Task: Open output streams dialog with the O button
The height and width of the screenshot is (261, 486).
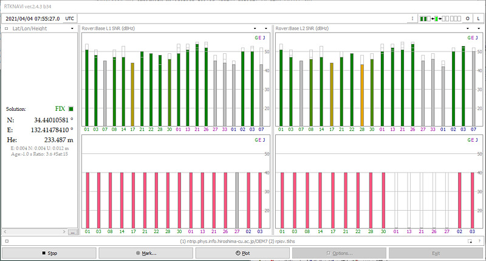Action: (467, 19)
